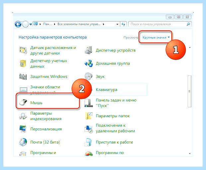The height and width of the screenshot is (170, 206).
Task: Expand arrow after Все элементы панели управ...
Action: click(104, 24)
